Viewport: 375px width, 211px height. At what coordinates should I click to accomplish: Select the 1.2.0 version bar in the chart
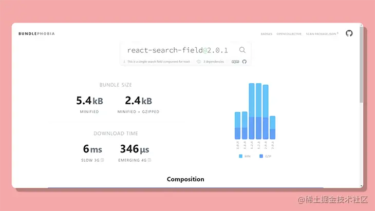[252, 111]
